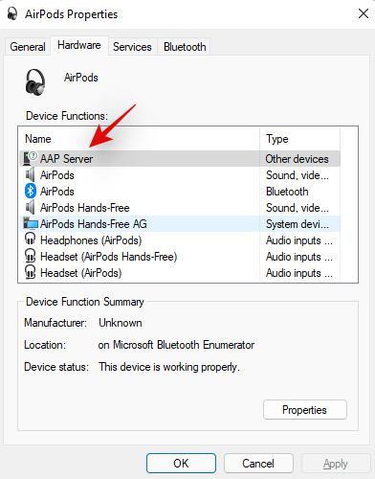Open Properties for the selected device function

(305, 409)
